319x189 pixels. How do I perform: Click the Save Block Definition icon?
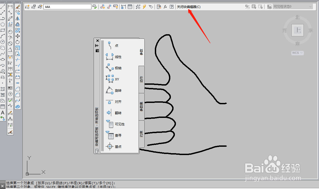coord(34,7)
